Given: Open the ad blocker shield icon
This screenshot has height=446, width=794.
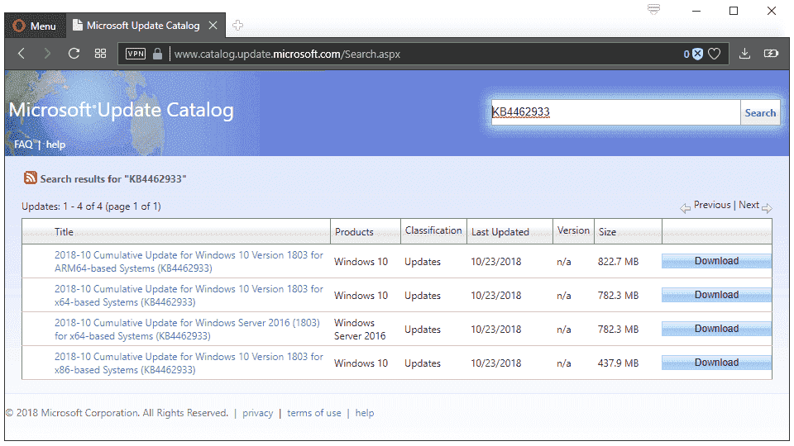Looking at the screenshot, I should point(698,54).
